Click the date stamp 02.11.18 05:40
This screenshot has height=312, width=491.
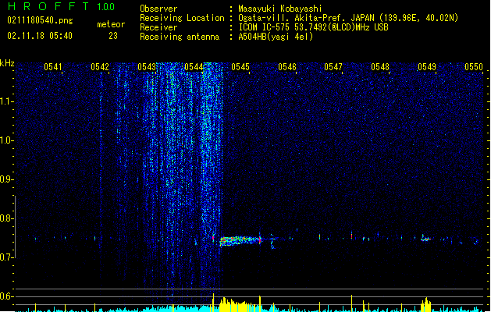pos(40,36)
